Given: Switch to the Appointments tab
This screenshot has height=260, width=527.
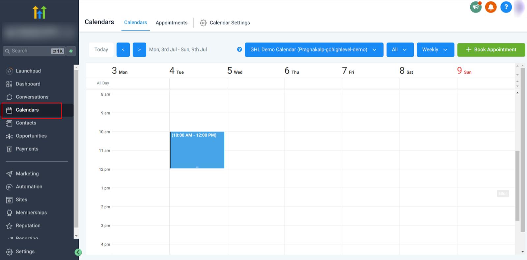Looking at the screenshot, I should [x=171, y=23].
